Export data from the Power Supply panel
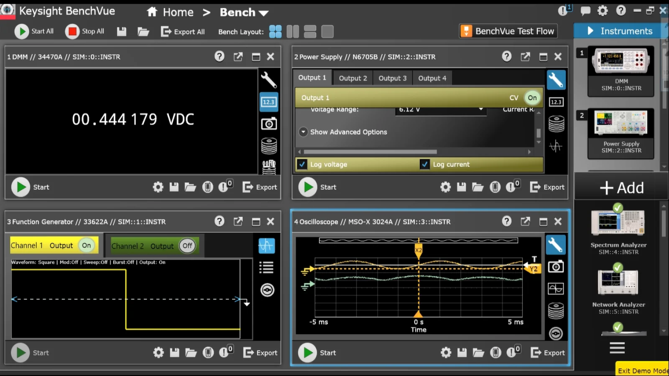669x376 pixels. (x=547, y=187)
